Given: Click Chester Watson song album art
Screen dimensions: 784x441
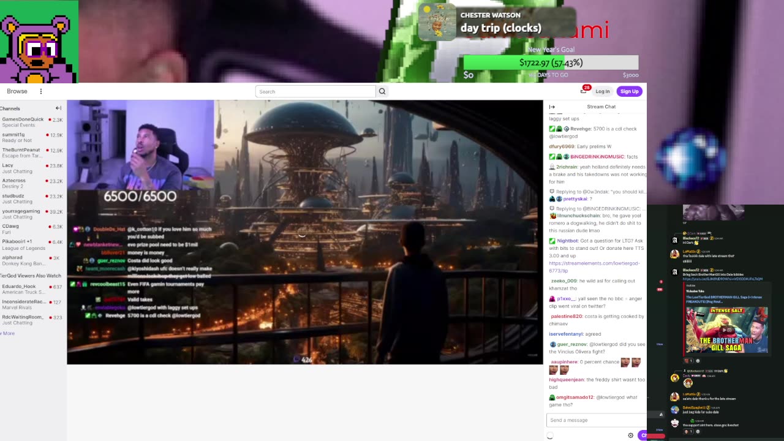Looking at the screenshot, I should 437,21.
